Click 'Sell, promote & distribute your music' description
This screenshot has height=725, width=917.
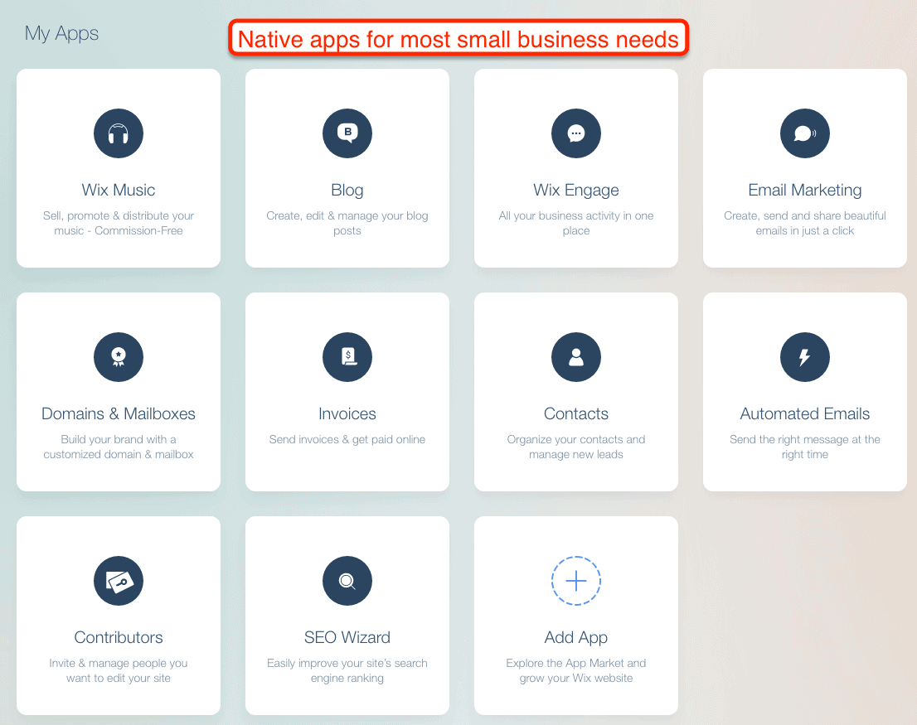pos(119,223)
